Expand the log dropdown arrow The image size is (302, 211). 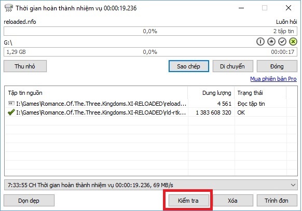click(293, 185)
